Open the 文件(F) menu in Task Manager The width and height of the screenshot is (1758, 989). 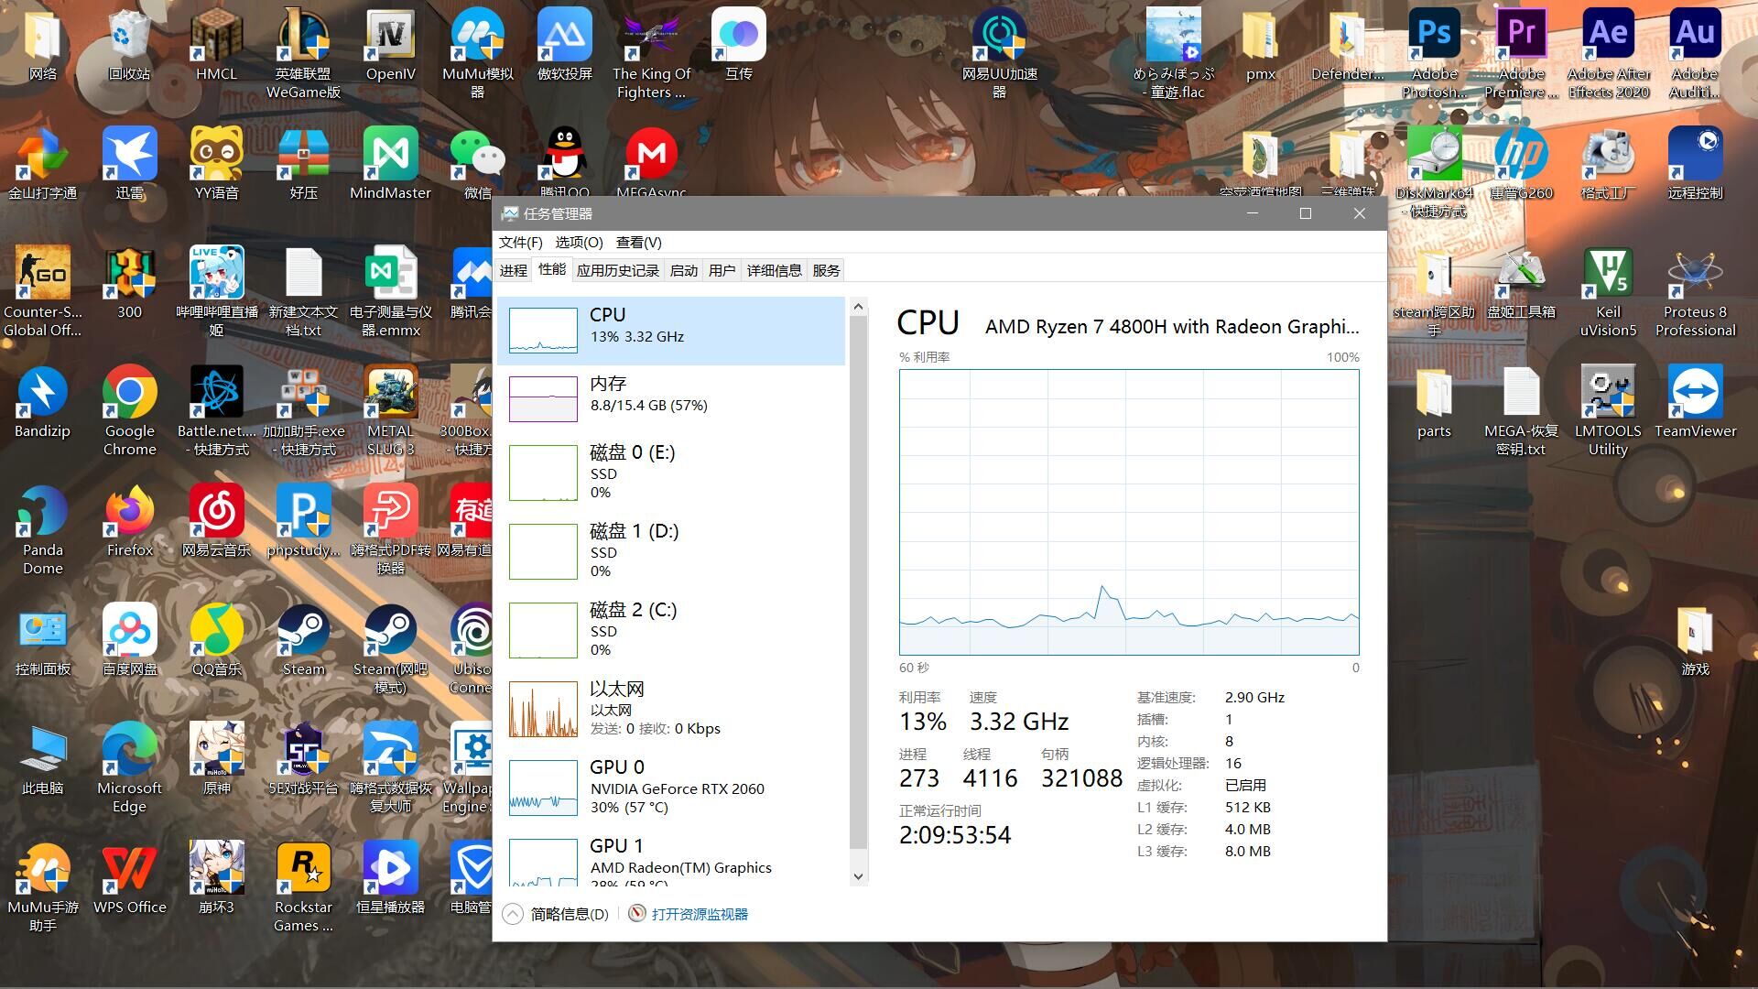[520, 242]
